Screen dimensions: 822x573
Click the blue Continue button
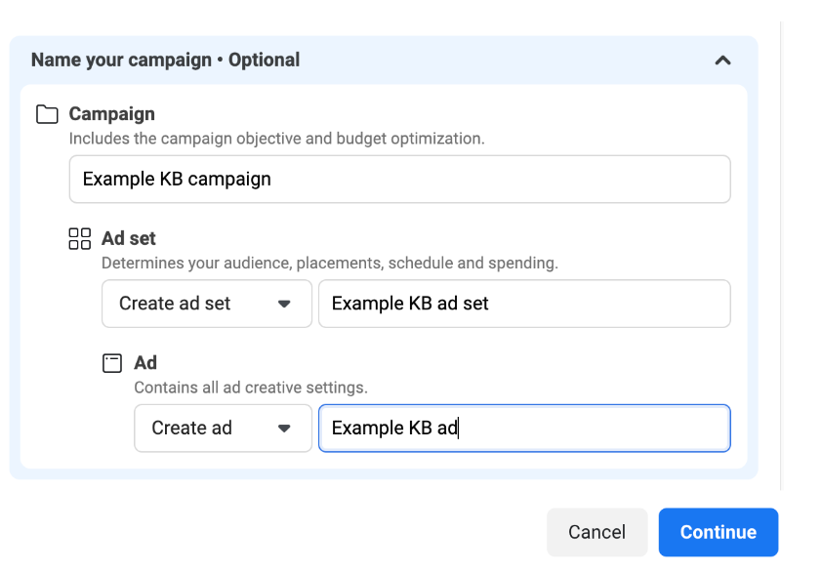pos(719,532)
